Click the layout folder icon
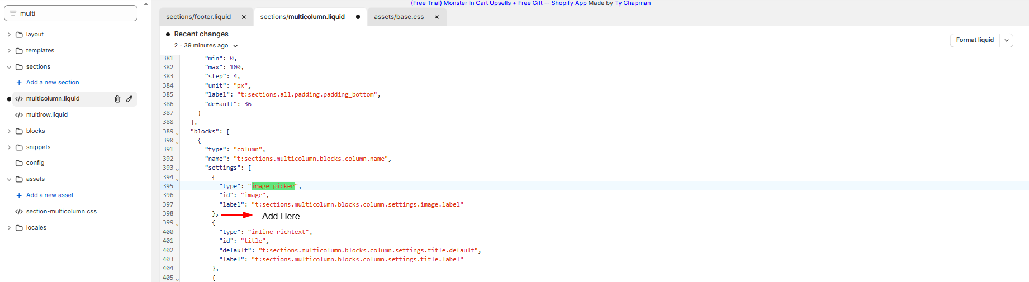This screenshot has width=1029, height=282. click(x=19, y=35)
